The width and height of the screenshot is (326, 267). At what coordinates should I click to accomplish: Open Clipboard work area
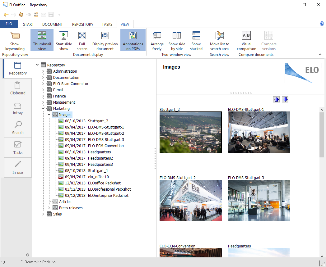click(x=18, y=88)
